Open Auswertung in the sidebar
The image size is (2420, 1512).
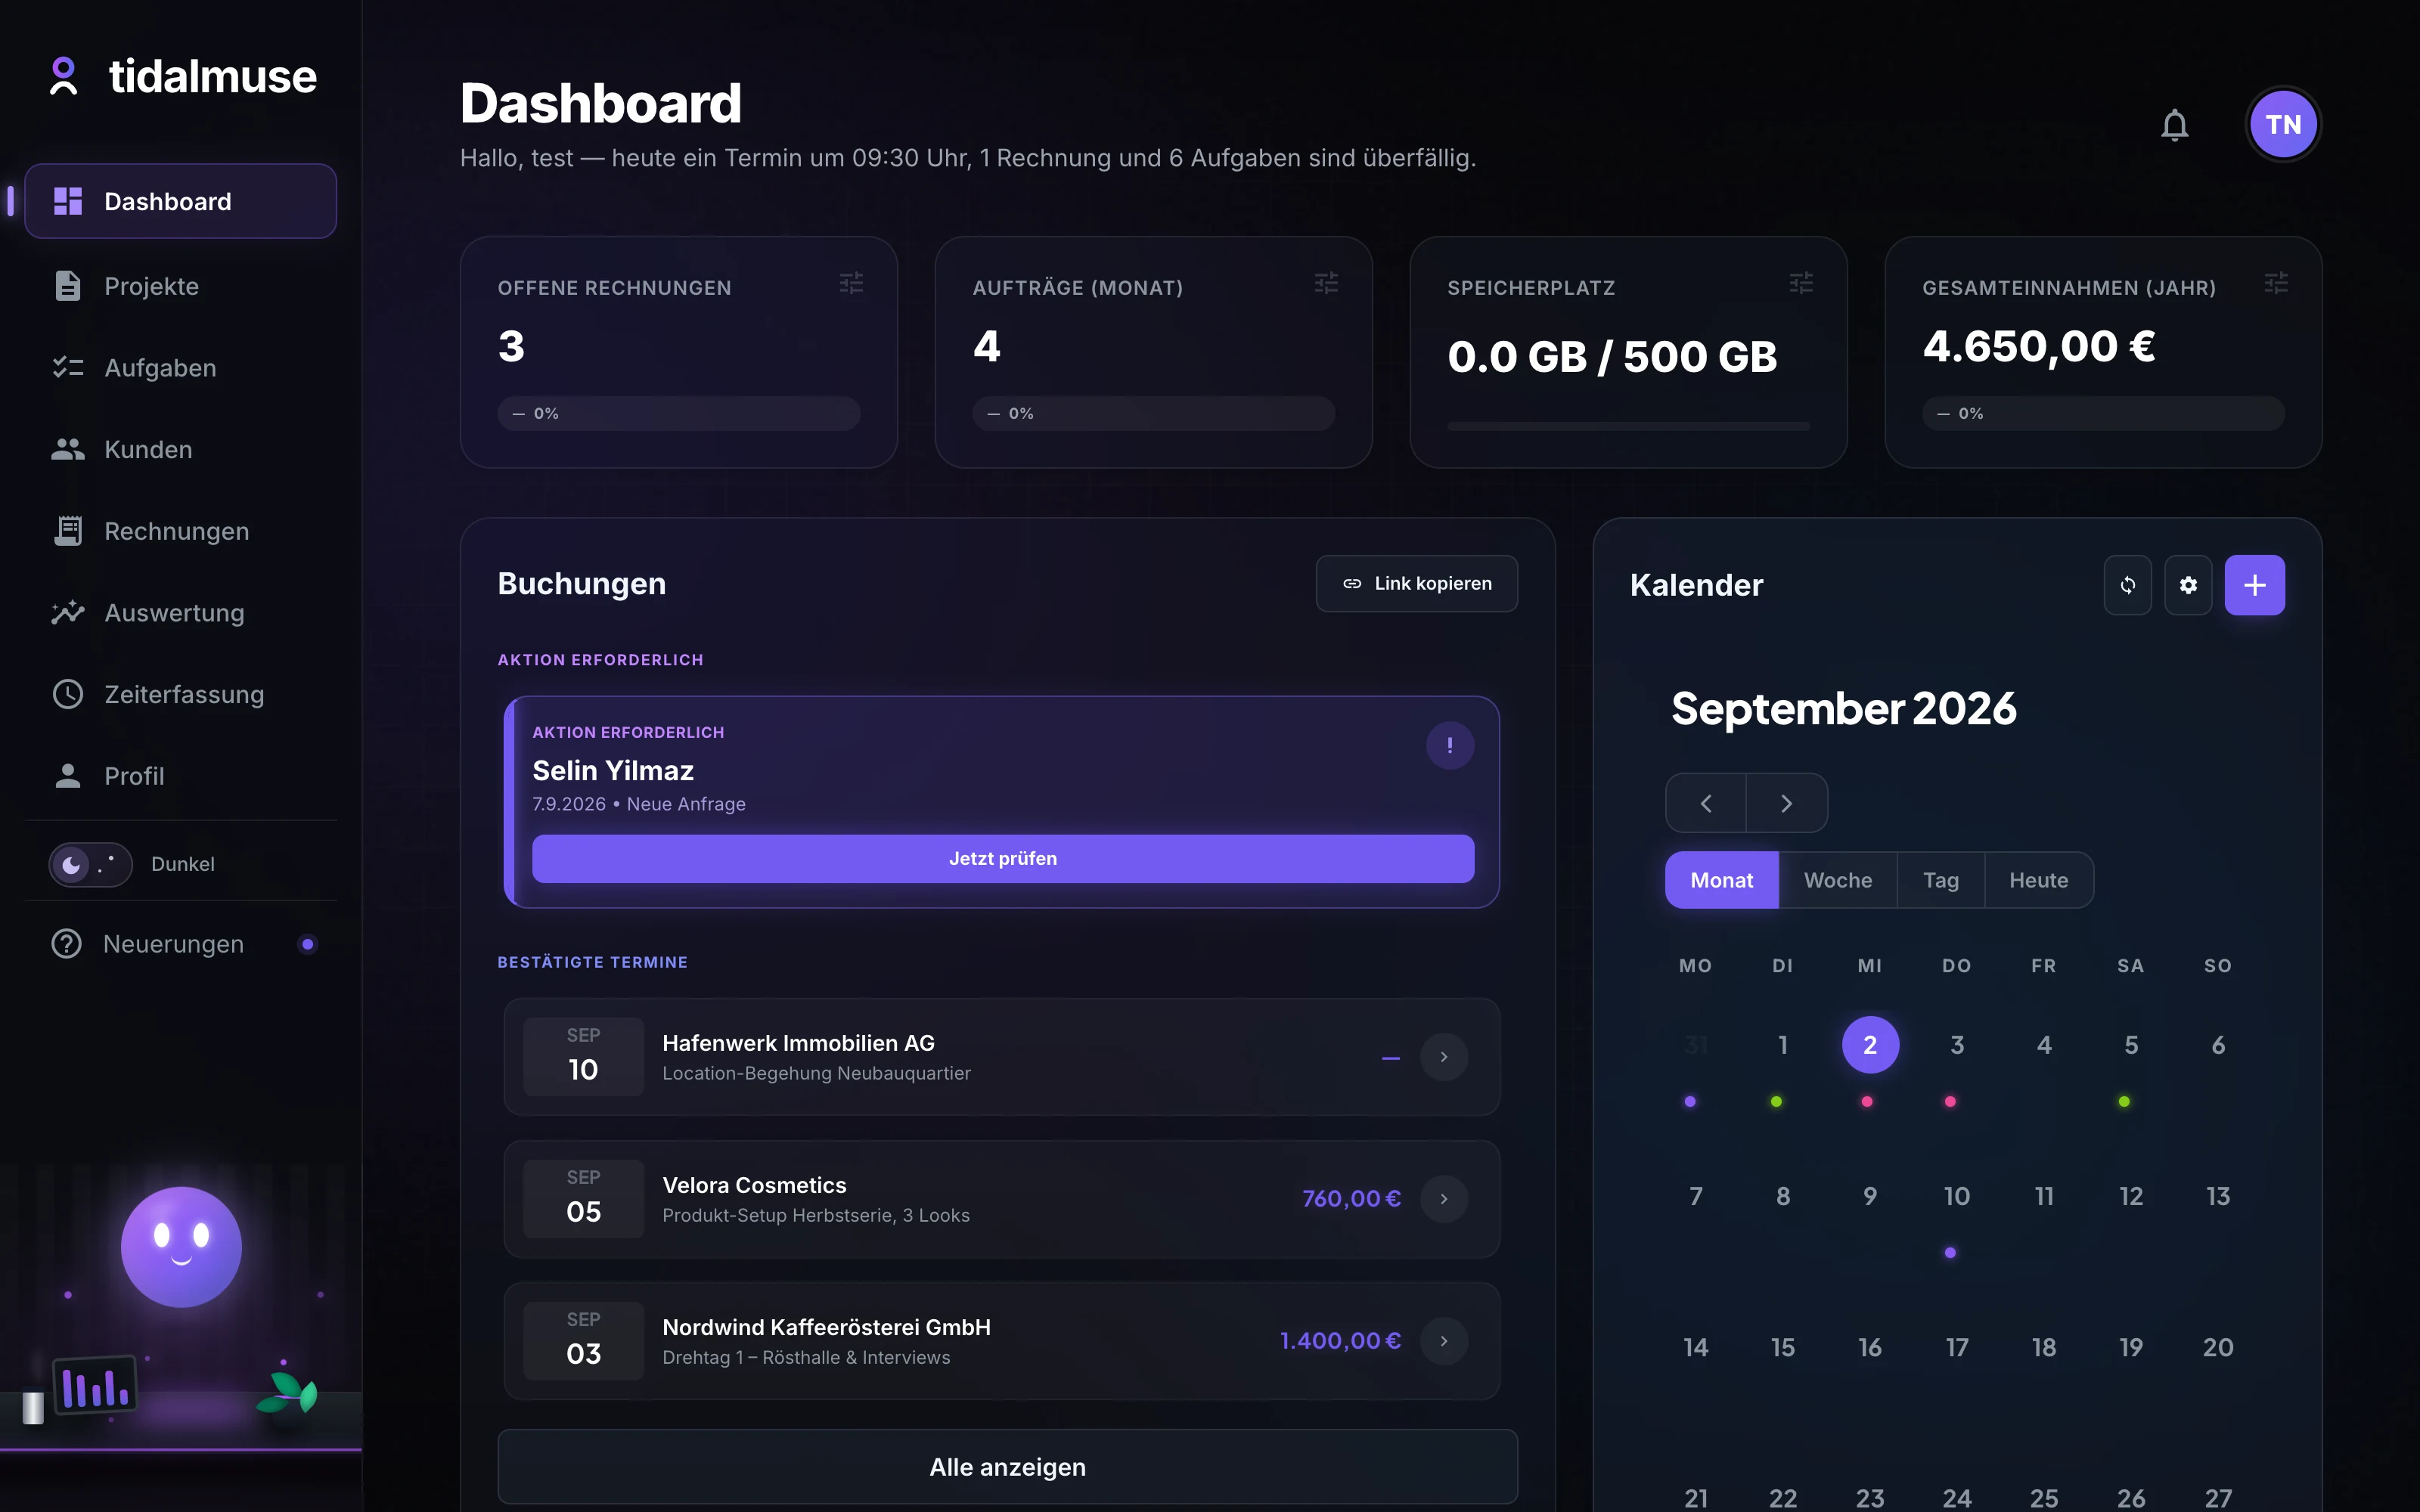coord(181,613)
